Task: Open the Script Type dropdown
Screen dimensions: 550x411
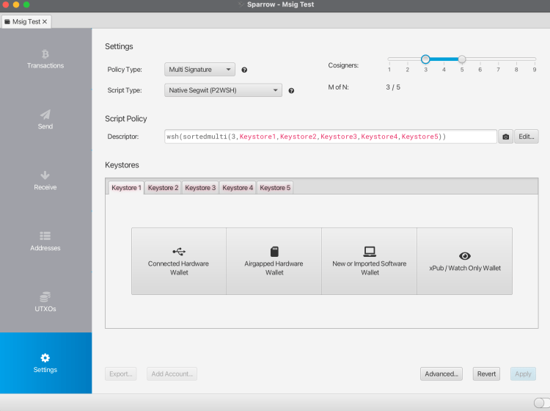Action: coord(223,90)
